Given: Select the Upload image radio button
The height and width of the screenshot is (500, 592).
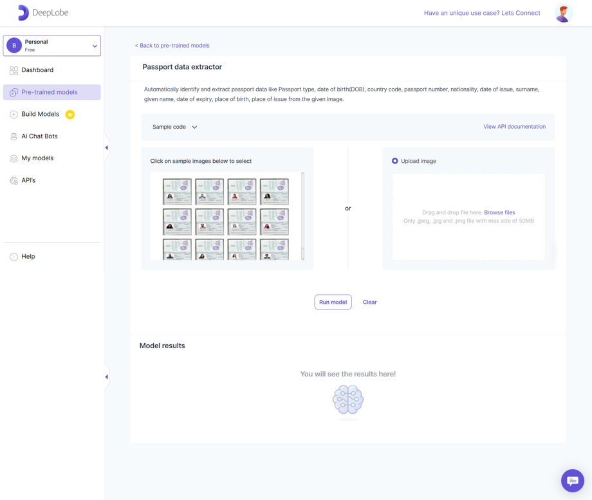Looking at the screenshot, I should click(x=395, y=161).
